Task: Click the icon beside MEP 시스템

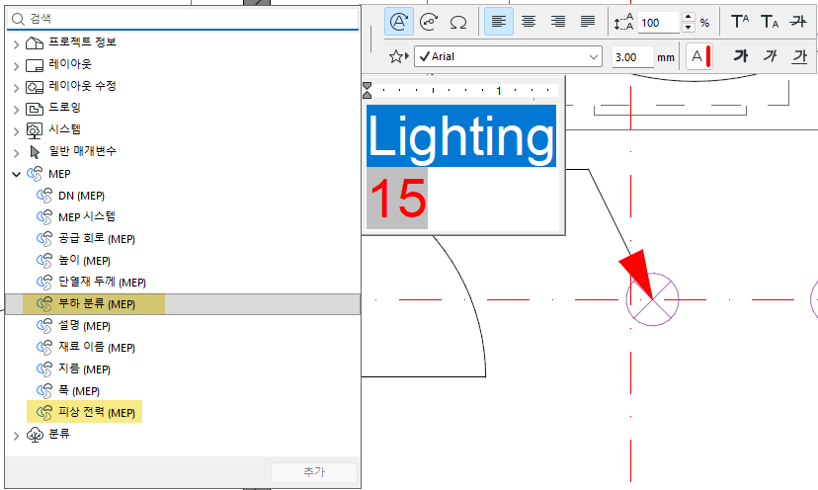Action: (44, 217)
